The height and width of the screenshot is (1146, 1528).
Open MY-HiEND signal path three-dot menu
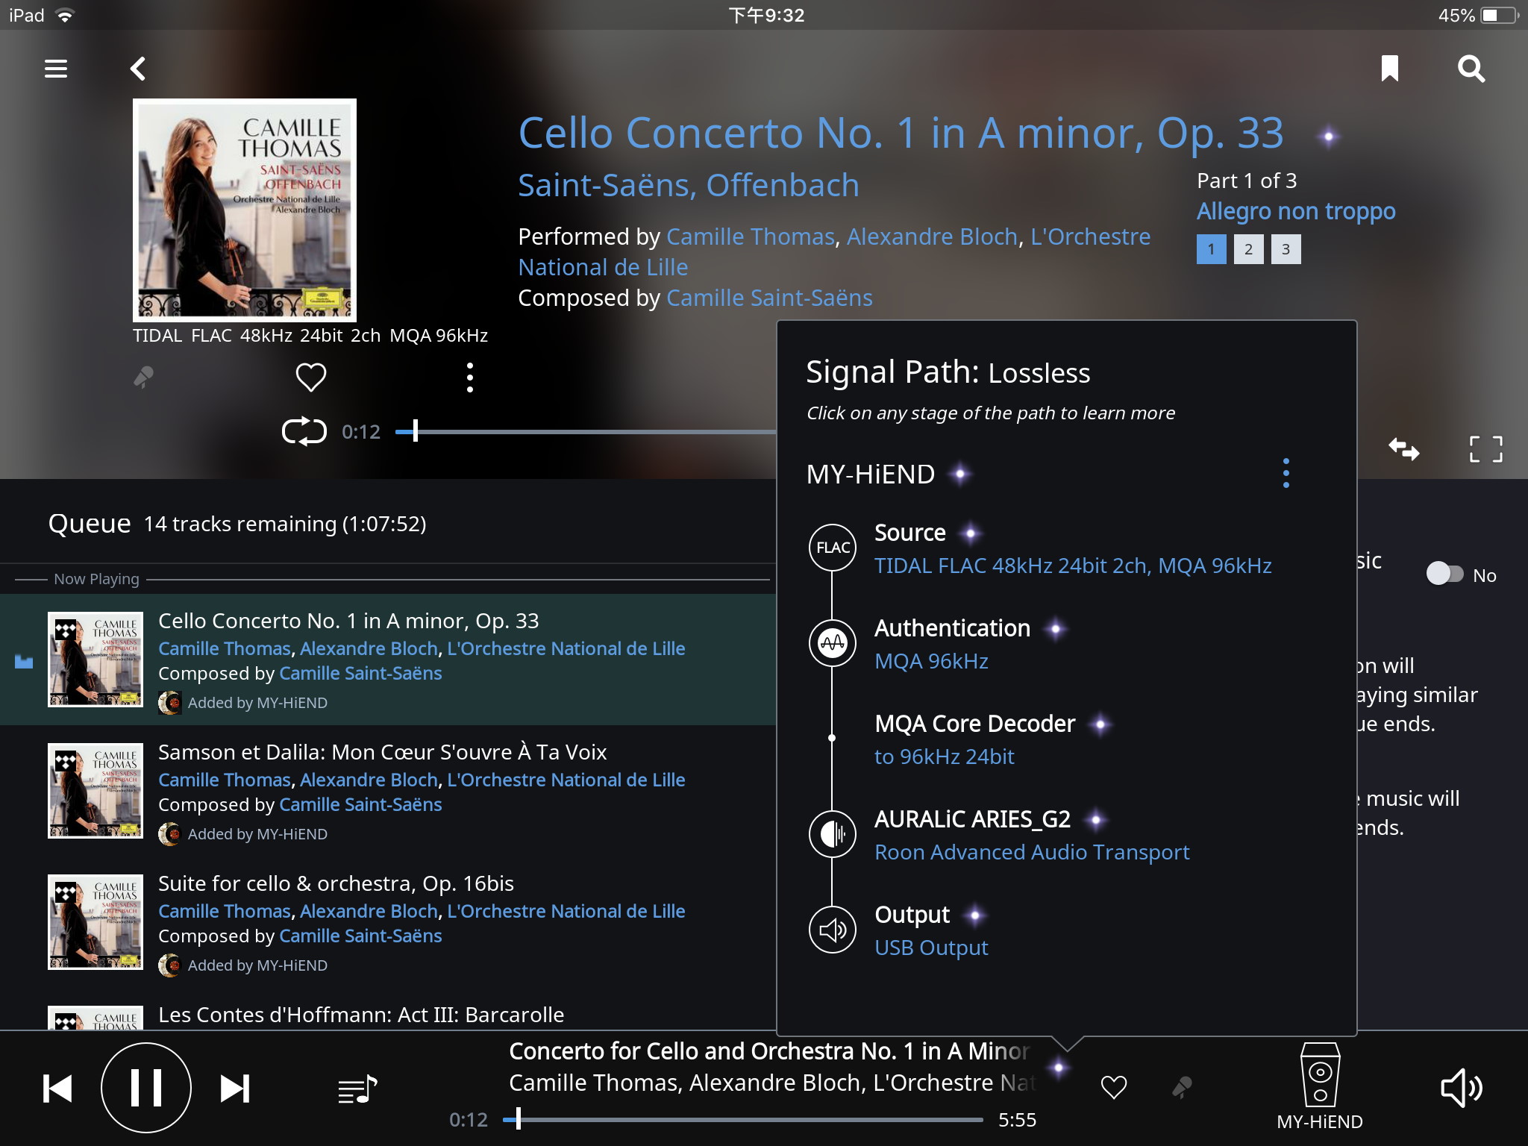click(x=1286, y=473)
